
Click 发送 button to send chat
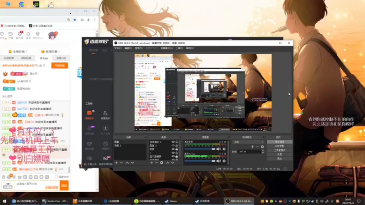click(x=64, y=185)
